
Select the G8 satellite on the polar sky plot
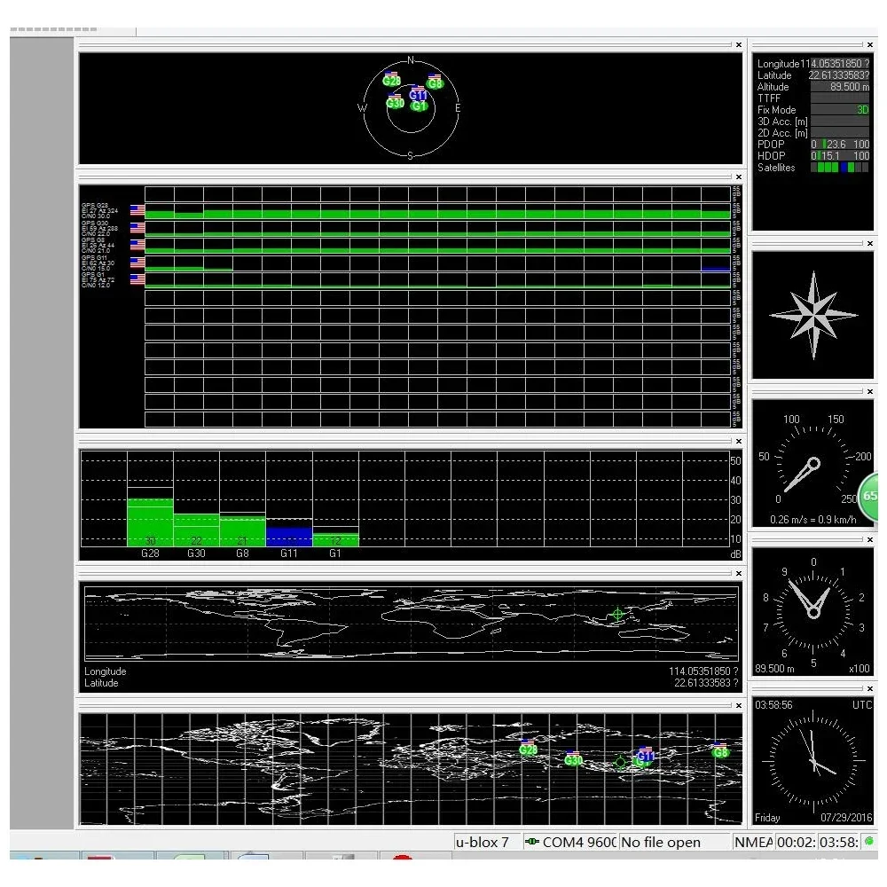(x=435, y=83)
